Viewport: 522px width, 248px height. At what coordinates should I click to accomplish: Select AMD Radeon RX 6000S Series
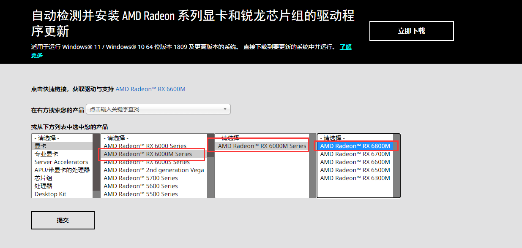pos(154,162)
